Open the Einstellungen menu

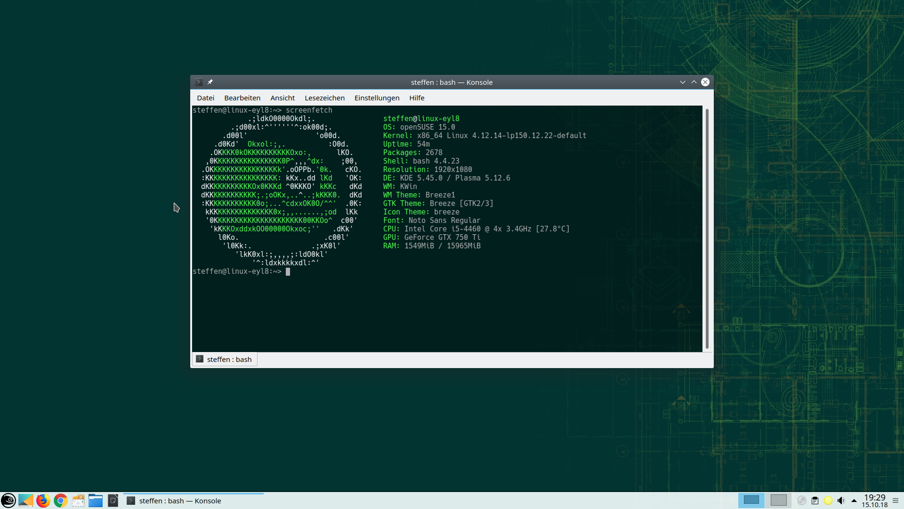pyautogui.click(x=377, y=98)
